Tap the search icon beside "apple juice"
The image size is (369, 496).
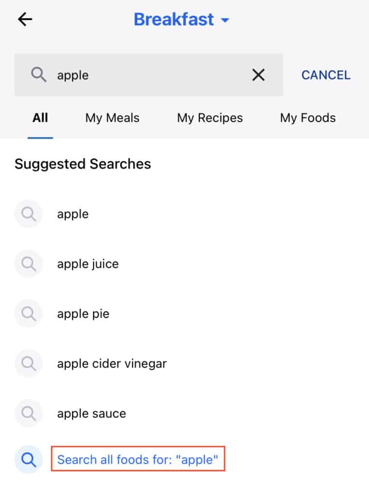(x=29, y=264)
